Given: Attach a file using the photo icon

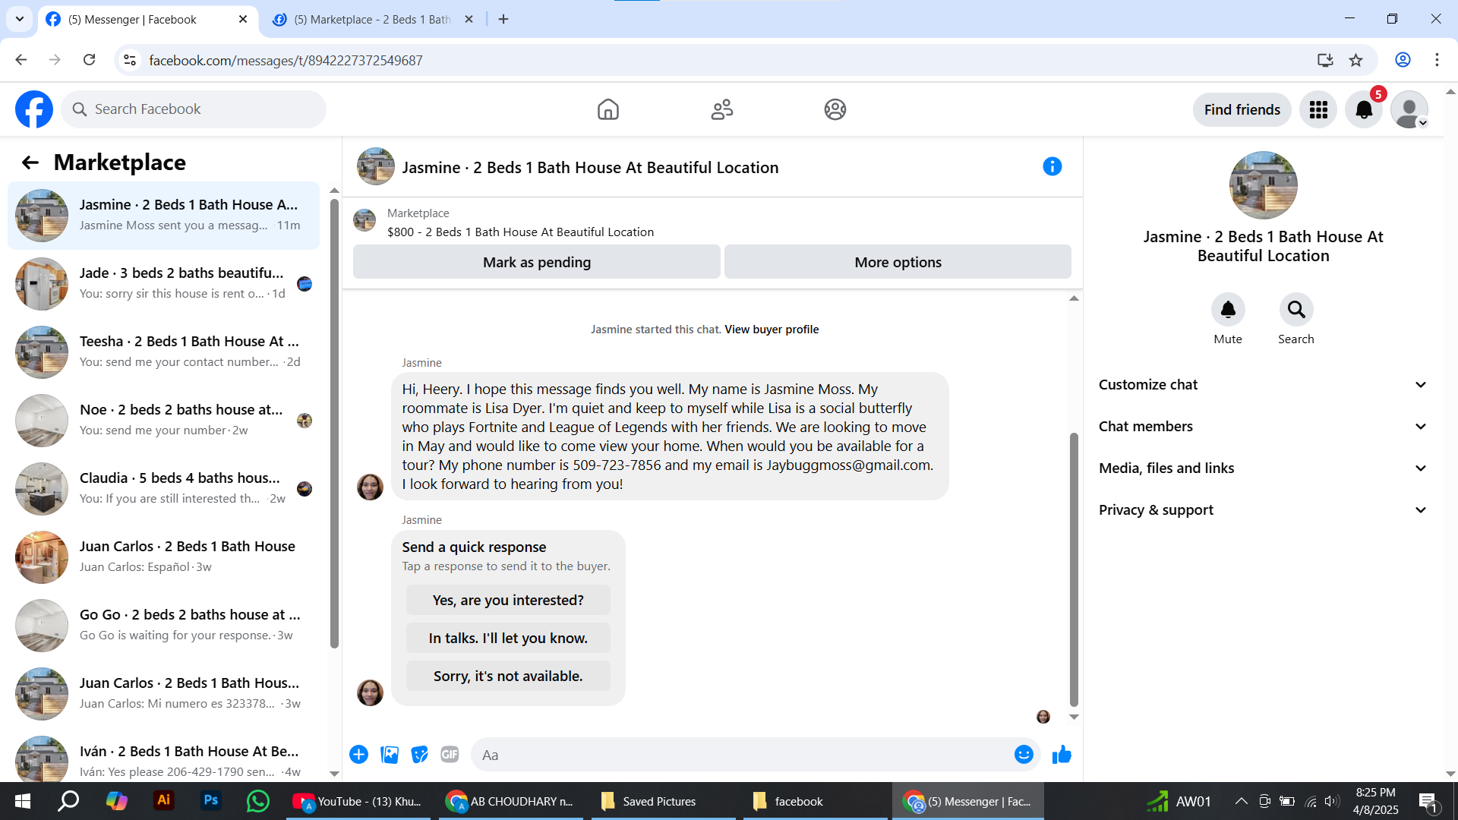Looking at the screenshot, I should click(390, 755).
